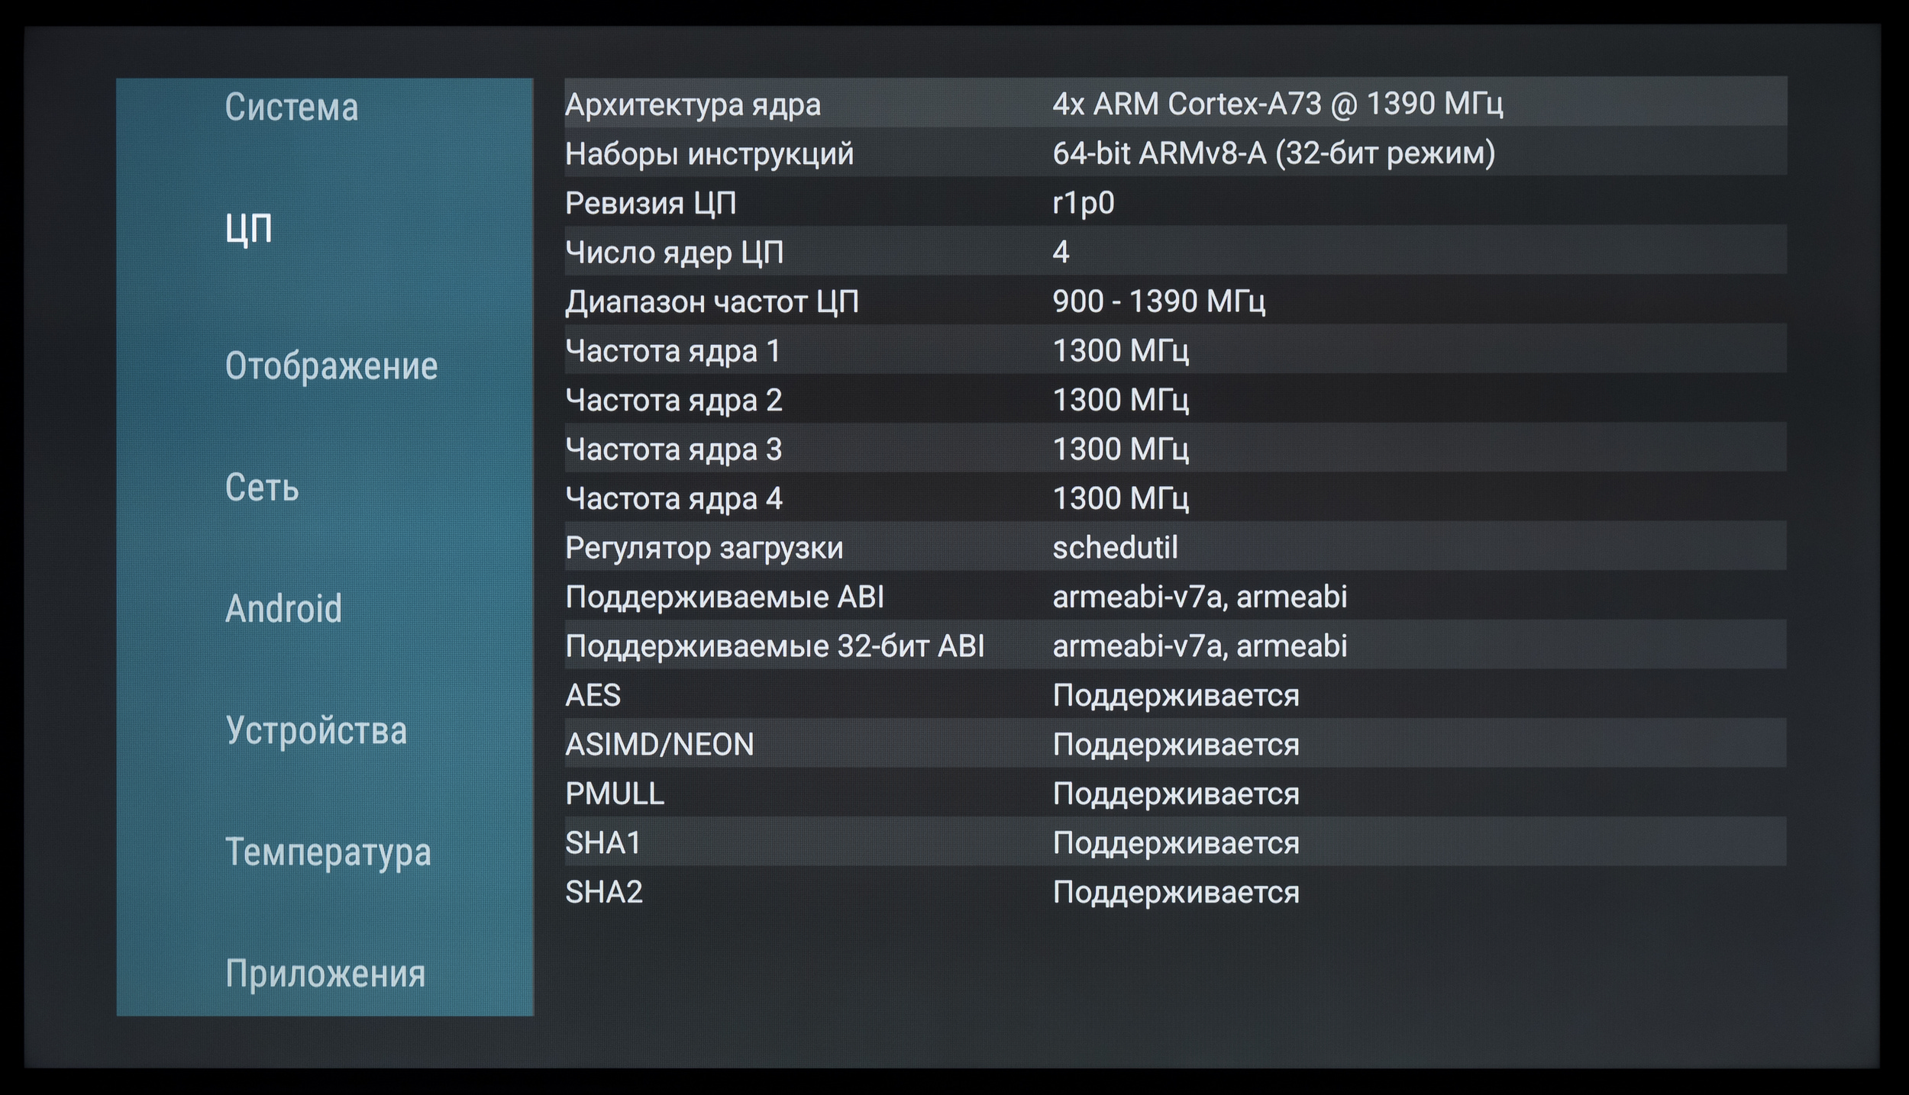Select the Частота ядра 4 row
Viewport: 1909px width, 1095px height.
[x=1174, y=498]
